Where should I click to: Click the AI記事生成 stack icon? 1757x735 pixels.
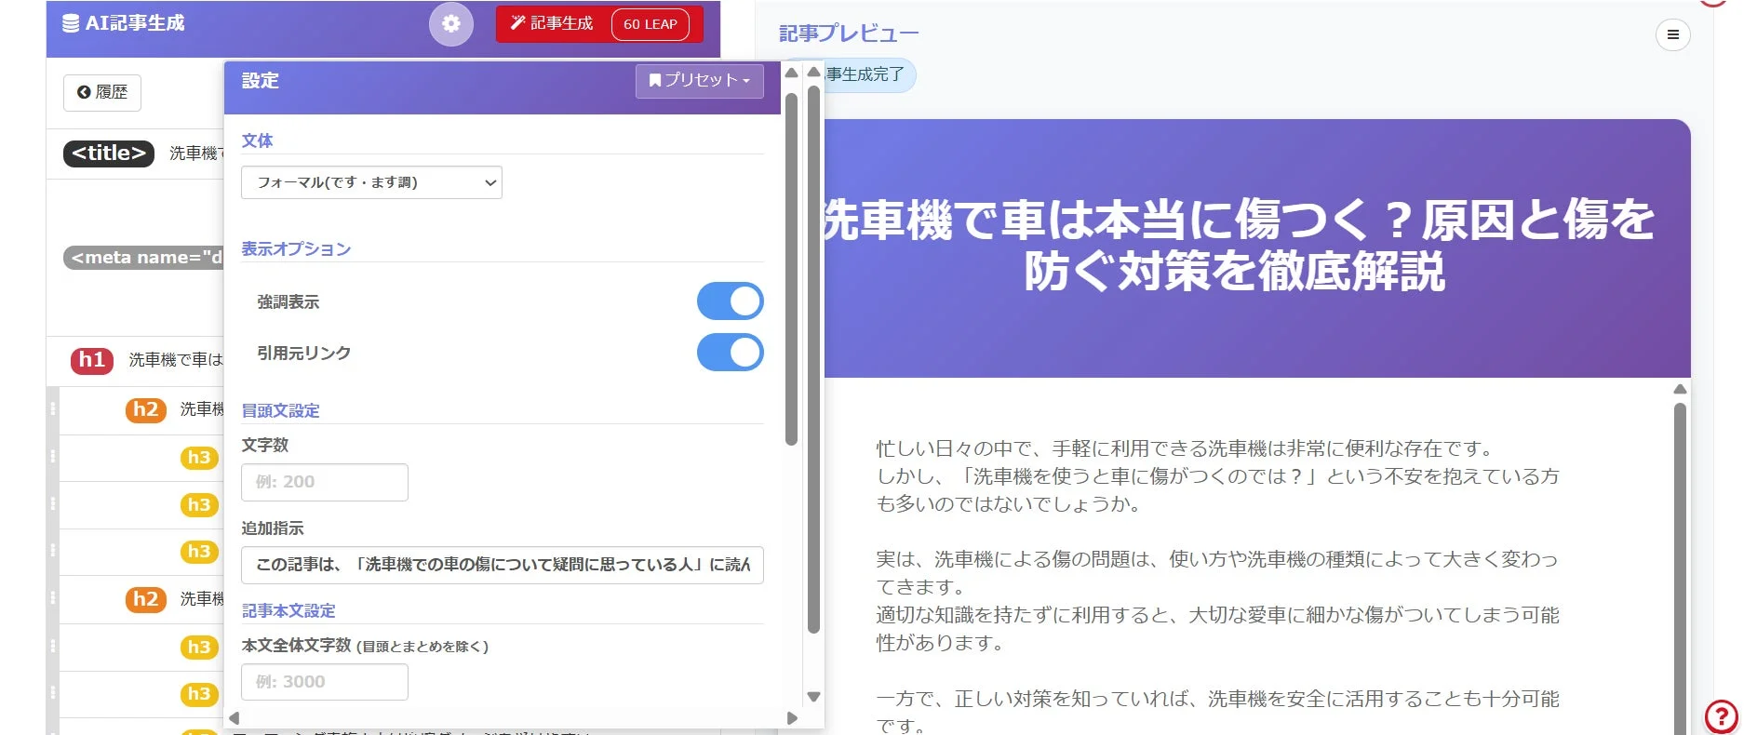pyautogui.click(x=71, y=23)
